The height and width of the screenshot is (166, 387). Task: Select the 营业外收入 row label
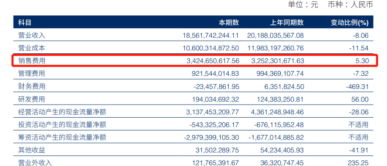pyautogui.click(x=35, y=163)
